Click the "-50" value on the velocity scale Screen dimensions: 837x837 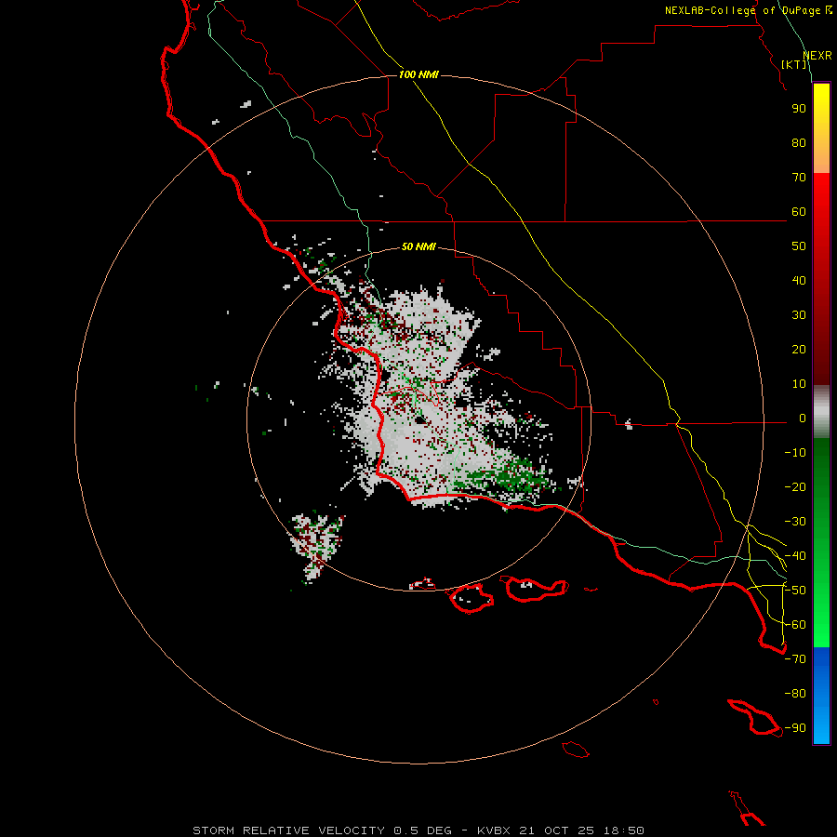pos(795,591)
